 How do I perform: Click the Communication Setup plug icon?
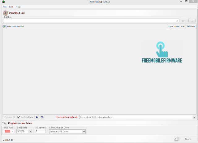5,123
